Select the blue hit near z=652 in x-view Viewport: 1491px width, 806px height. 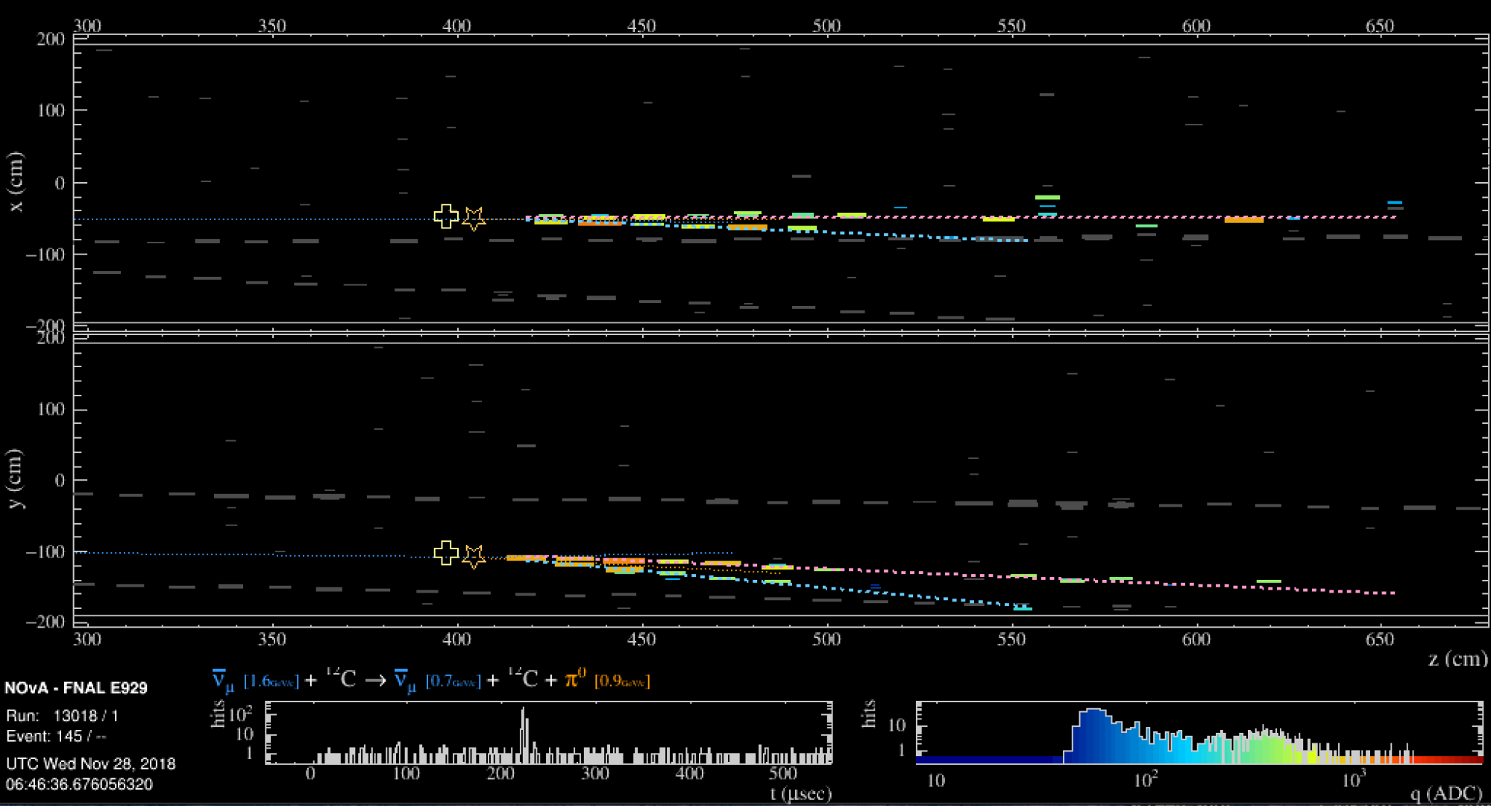tap(1394, 202)
